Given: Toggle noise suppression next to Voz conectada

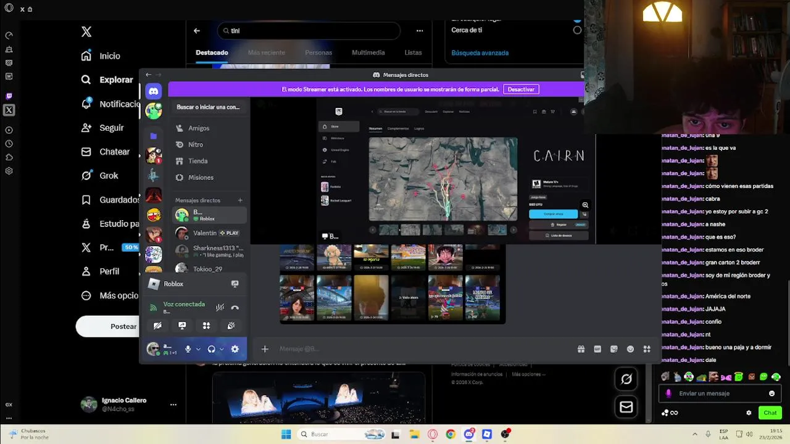Looking at the screenshot, I should pos(220,308).
